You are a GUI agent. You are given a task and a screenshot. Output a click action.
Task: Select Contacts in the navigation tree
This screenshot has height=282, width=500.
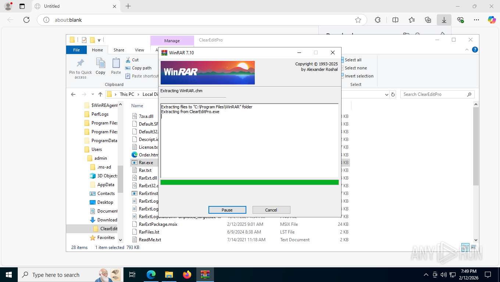coord(106,194)
